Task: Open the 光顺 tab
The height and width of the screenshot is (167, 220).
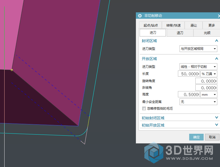Action: click(x=207, y=33)
